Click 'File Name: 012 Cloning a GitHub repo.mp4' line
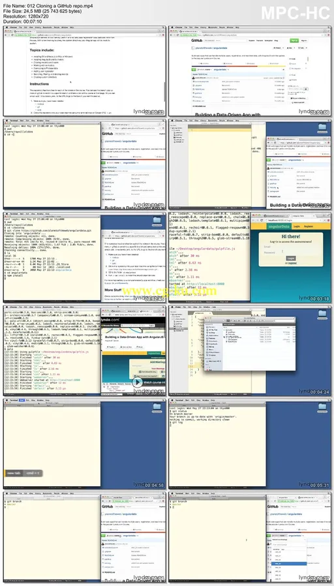This screenshot has height=586, width=334. [48, 6]
